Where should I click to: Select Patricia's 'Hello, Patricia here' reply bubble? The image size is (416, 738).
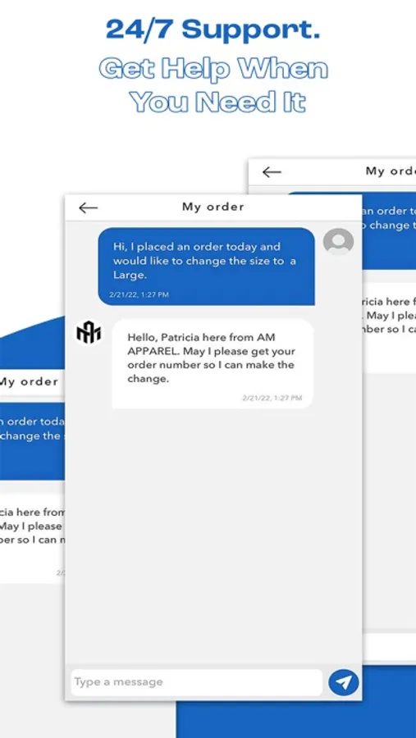tap(213, 363)
